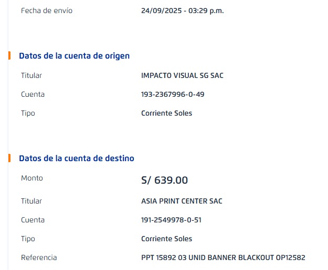Image resolution: width=328 pixels, height=270 pixels.
Task: Click the 'Referencia' label
Action: tap(39, 257)
